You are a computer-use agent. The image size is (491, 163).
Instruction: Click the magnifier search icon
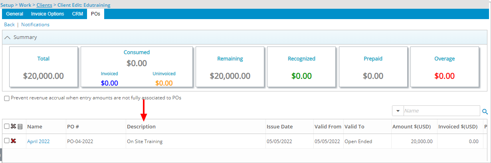485,112
